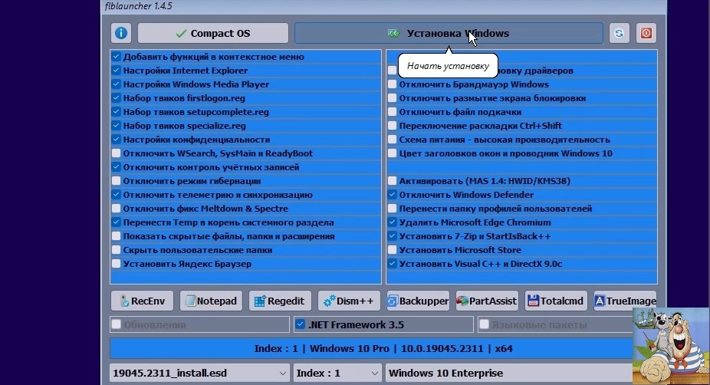Image resolution: width=710 pixels, height=385 pixels.
Task: Enable Отключить WSearch, SysMain и ReadyBoot
Action: pyautogui.click(x=117, y=153)
